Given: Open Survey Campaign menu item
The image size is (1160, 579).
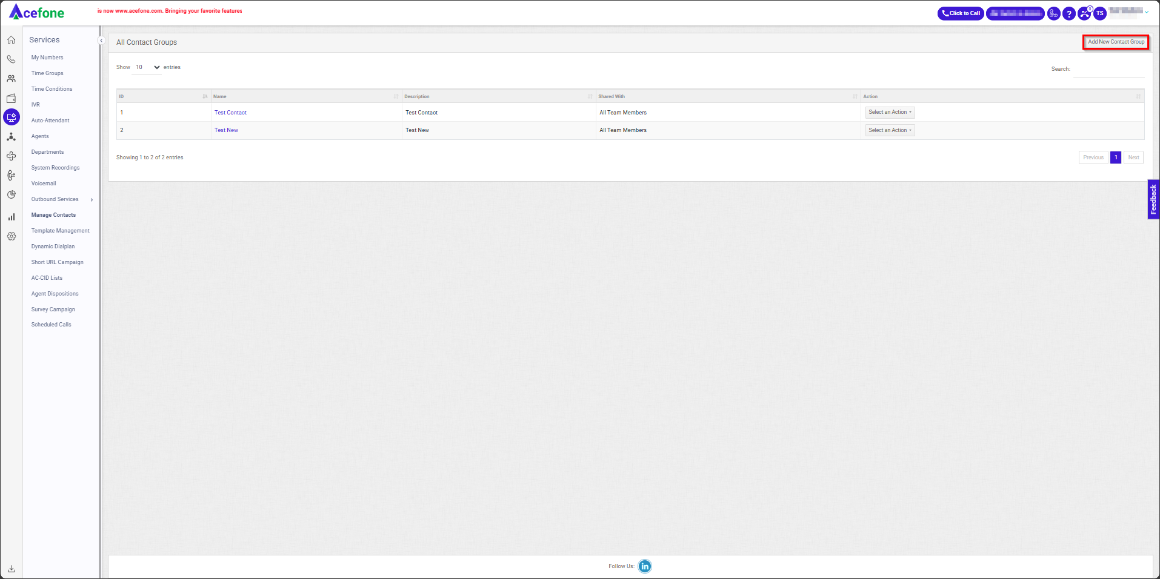Looking at the screenshot, I should (x=53, y=309).
